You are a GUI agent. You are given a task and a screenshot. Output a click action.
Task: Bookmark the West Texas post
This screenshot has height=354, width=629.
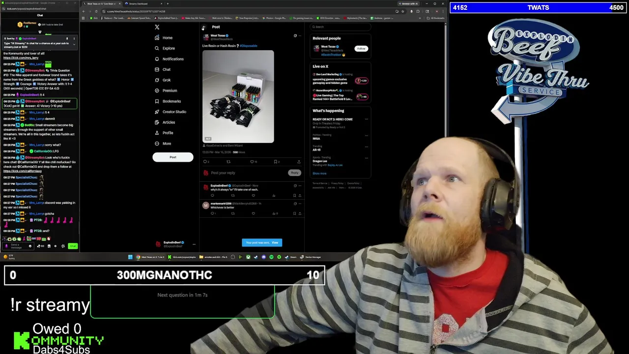(276, 162)
